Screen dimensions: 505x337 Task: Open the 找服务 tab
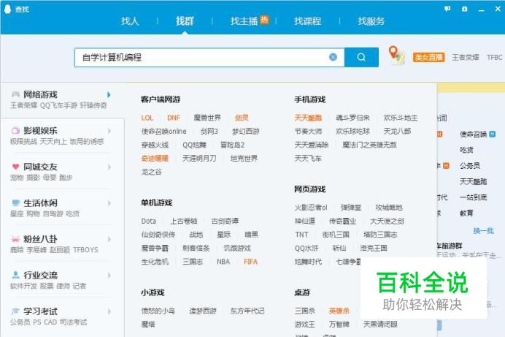371,21
